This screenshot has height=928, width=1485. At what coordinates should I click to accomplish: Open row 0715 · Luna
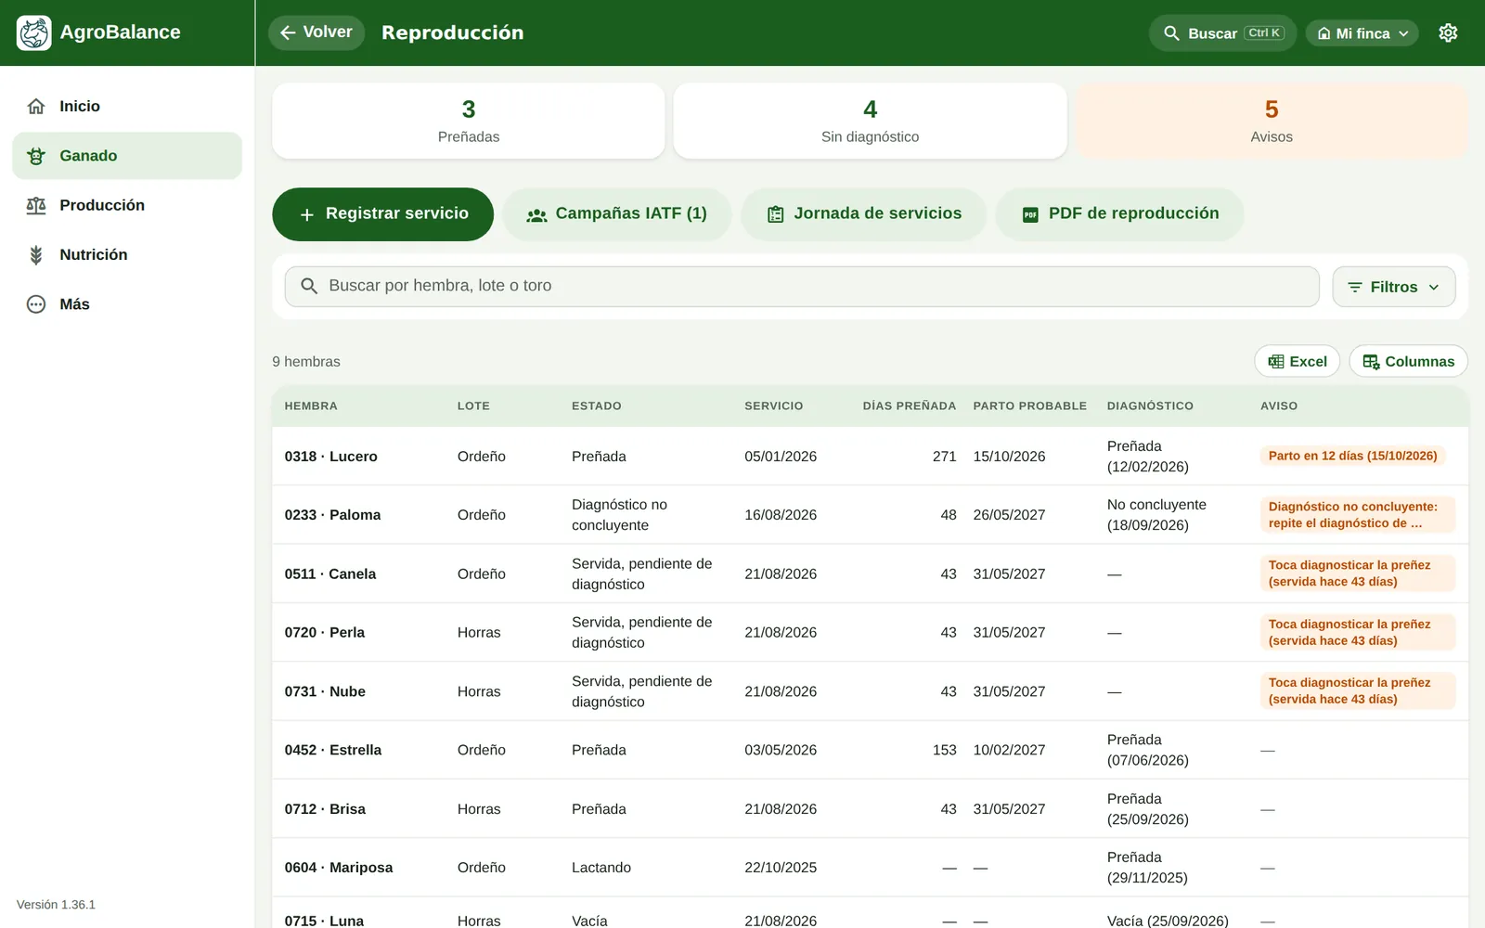click(x=870, y=913)
